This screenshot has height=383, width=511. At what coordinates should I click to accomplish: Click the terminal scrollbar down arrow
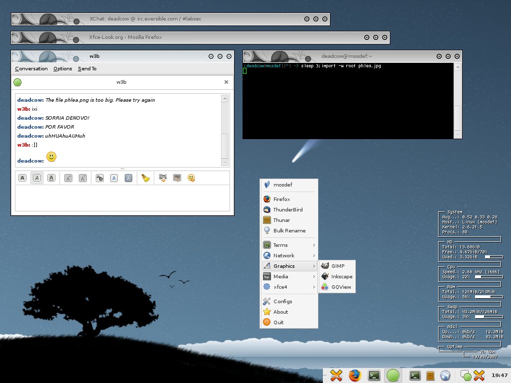(458, 134)
